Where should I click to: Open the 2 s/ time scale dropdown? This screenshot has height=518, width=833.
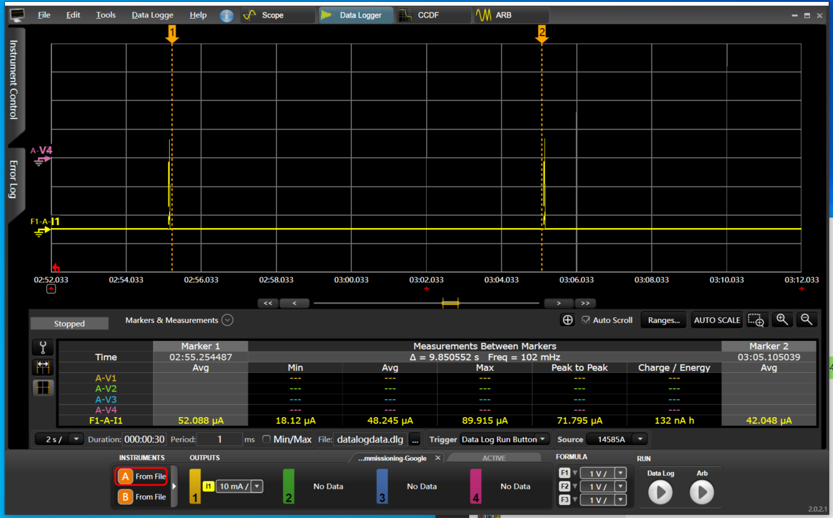tap(59, 439)
